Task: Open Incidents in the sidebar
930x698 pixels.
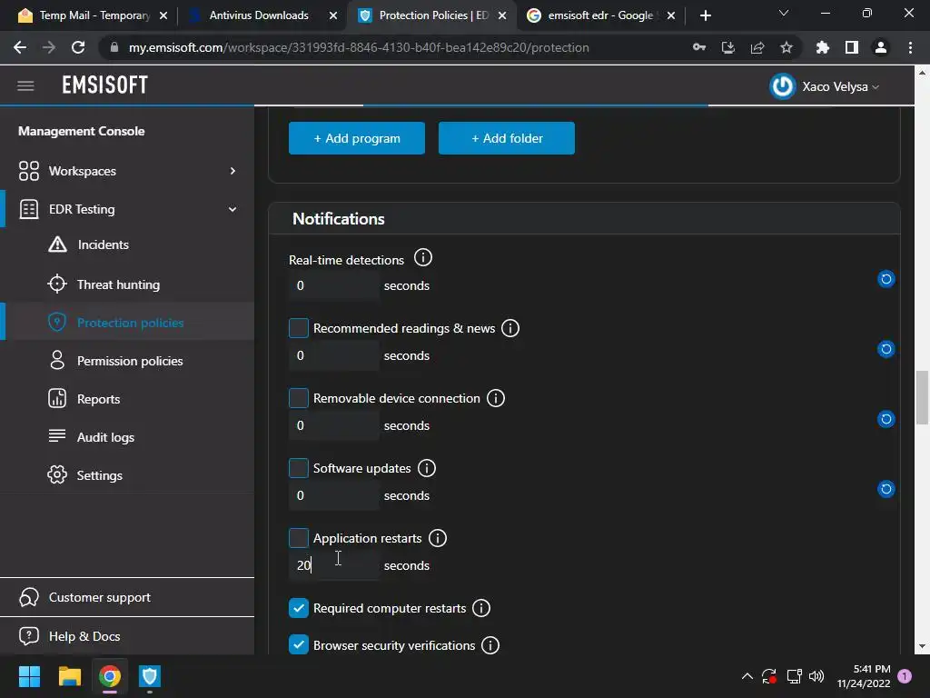Action: (x=104, y=244)
